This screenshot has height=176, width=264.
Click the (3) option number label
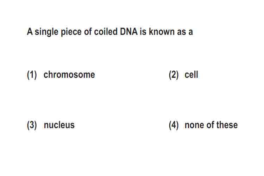click(32, 125)
